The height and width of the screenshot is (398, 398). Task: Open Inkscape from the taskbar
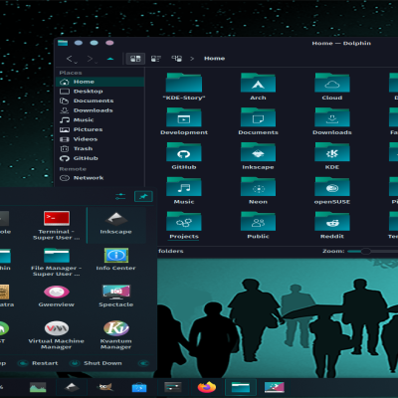(72, 387)
